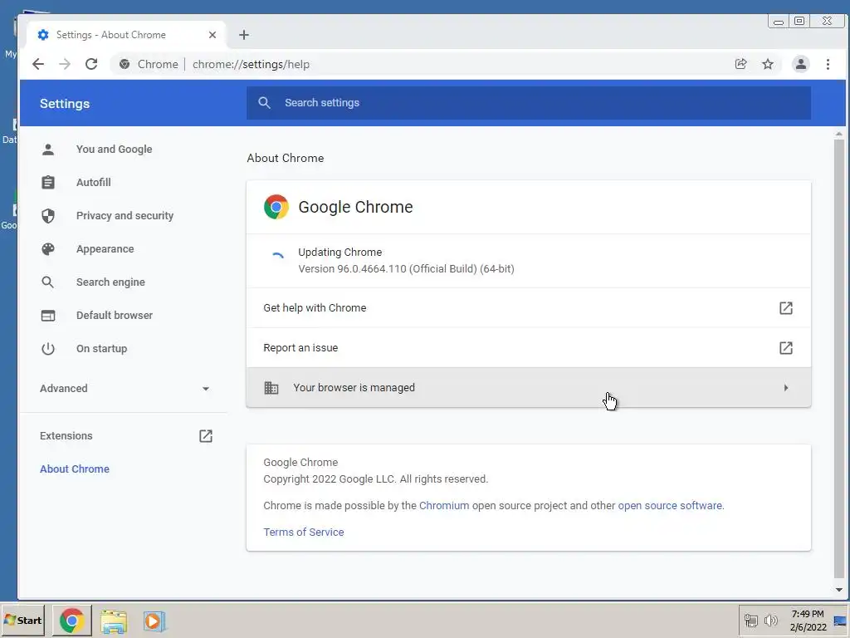This screenshot has height=638, width=850.
Task: Launch the media player from taskbar
Action: (x=154, y=621)
